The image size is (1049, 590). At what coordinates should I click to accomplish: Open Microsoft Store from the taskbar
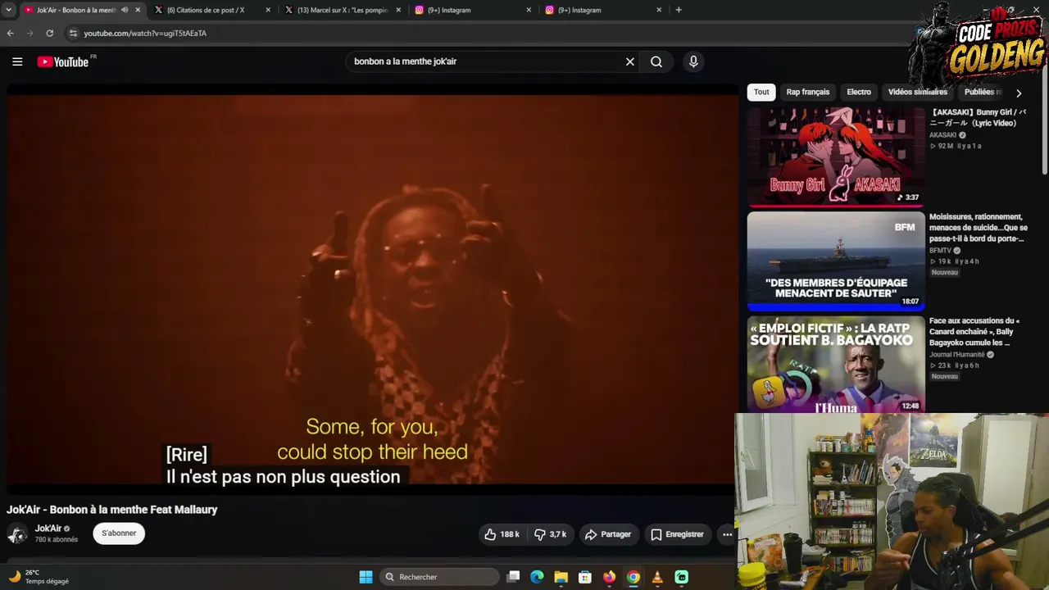tap(585, 577)
